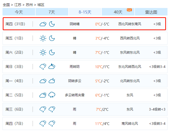The image size is (170, 132).
Task: Open the 40天 forecast tab
Action: point(118,12)
